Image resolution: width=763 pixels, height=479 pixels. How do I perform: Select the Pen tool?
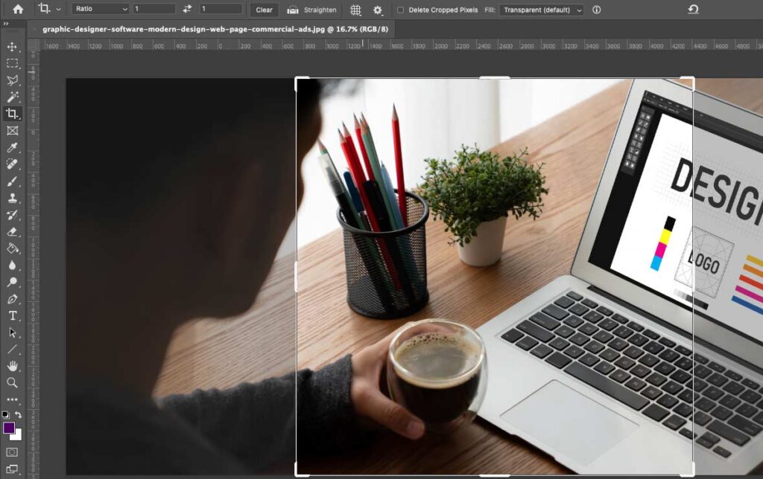coord(12,299)
